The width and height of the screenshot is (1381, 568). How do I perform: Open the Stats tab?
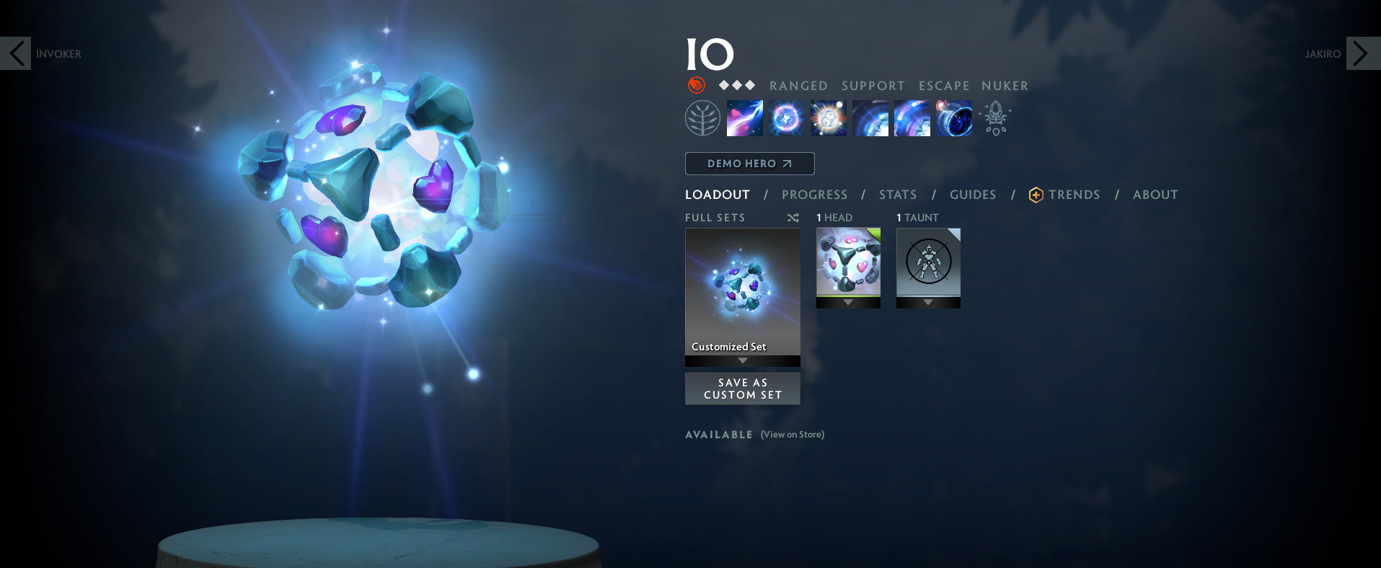(x=898, y=195)
